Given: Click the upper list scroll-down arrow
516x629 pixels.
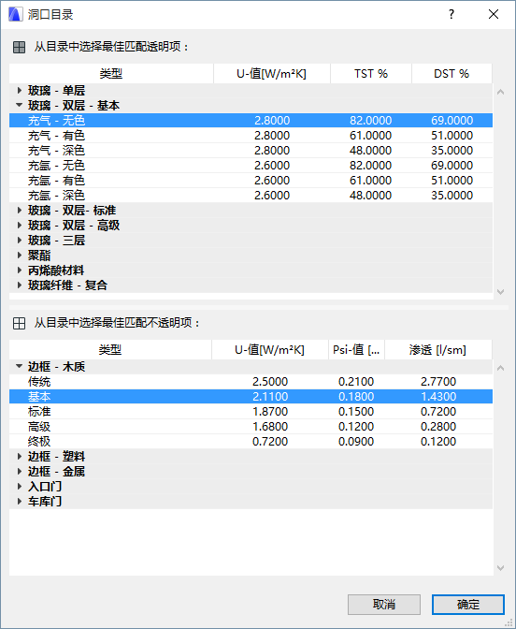Looking at the screenshot, I should coord(500,292).
